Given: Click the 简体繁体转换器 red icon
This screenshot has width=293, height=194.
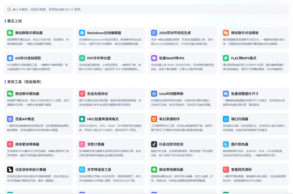Looking at the screenshot, I should [x=10, y=144].
